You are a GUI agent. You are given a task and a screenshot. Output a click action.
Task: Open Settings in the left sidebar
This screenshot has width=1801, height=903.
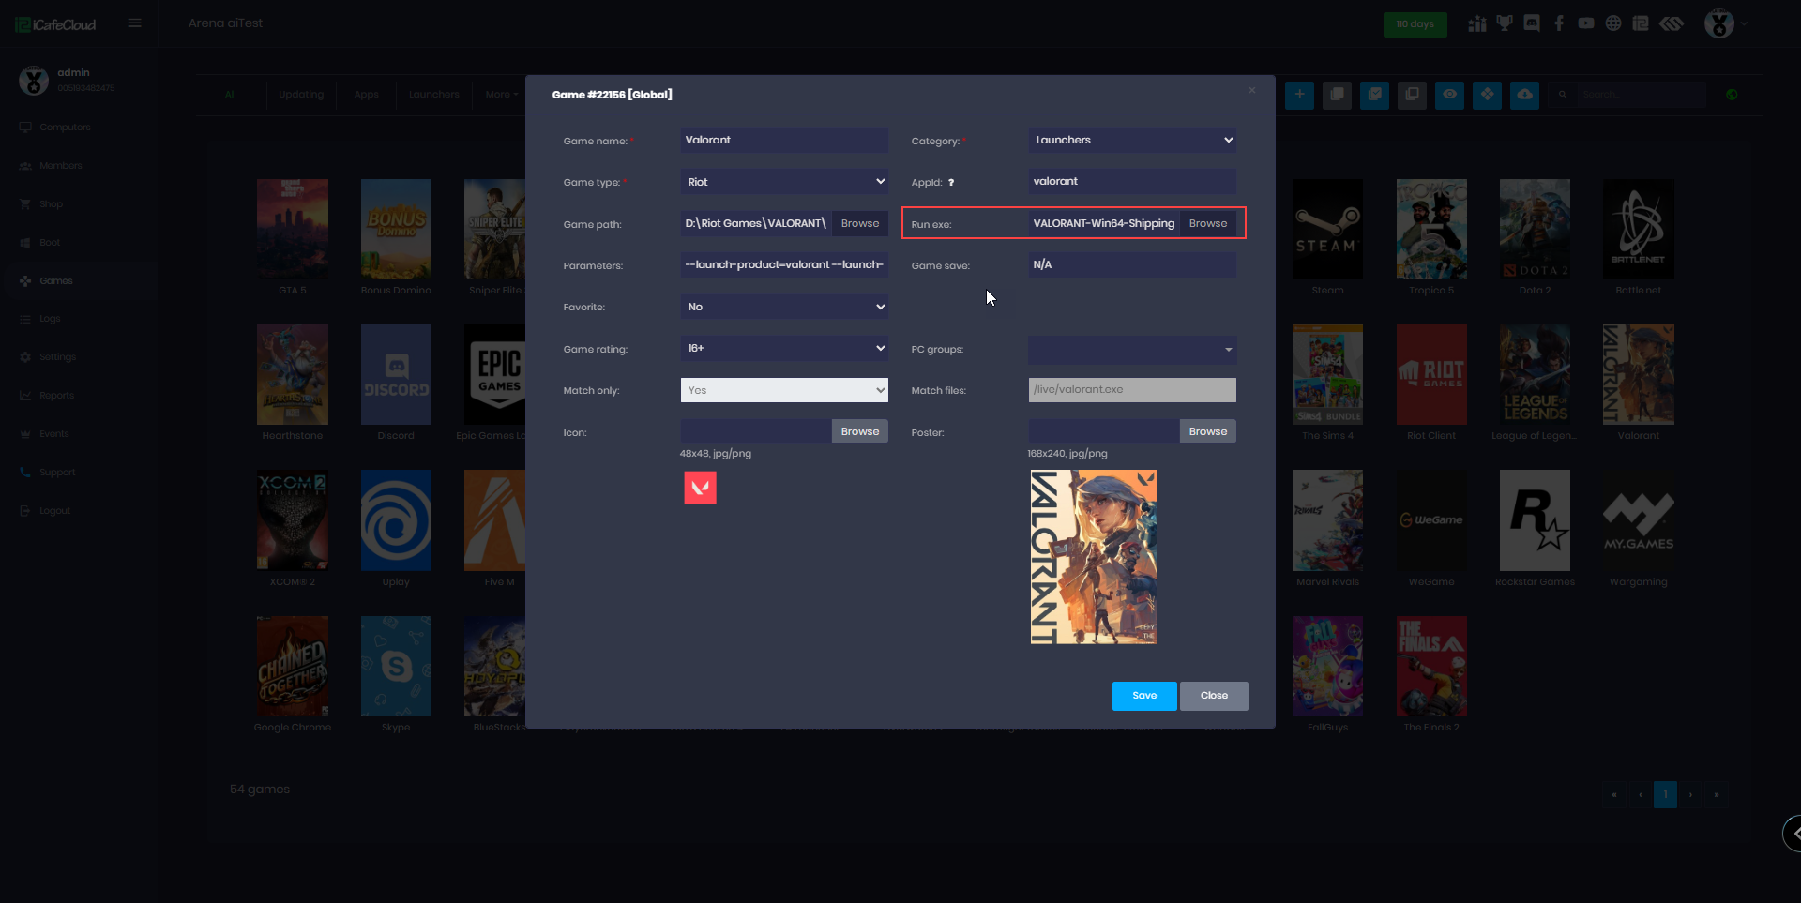coord(57,357)
